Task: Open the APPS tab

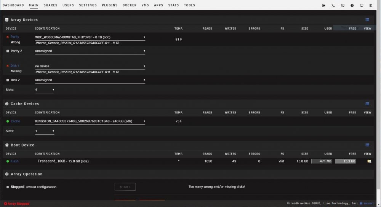Action: coord(158,5)
